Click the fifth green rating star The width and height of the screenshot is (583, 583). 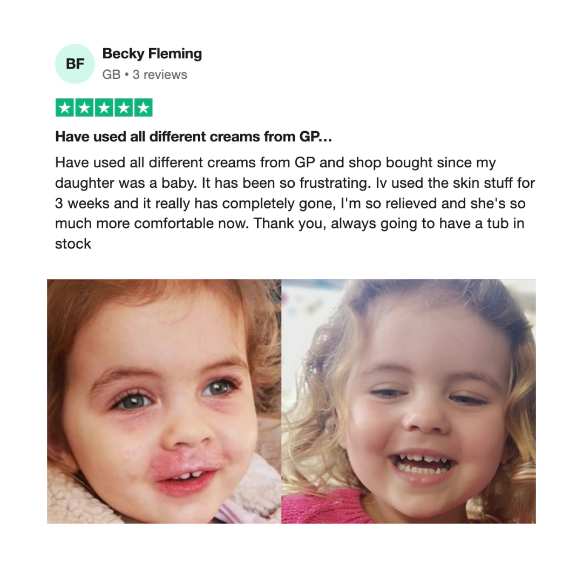pos(144,108)
